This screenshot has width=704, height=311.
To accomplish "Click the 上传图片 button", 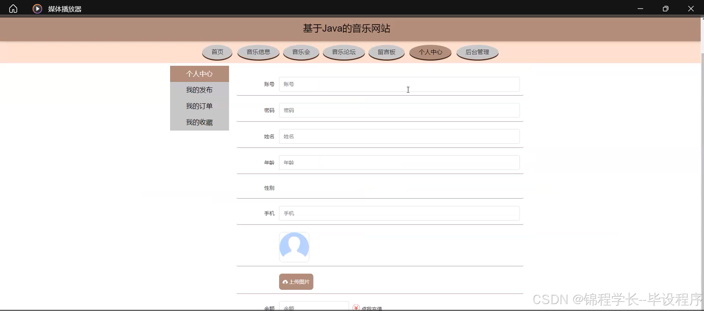I will coord(296,282).
